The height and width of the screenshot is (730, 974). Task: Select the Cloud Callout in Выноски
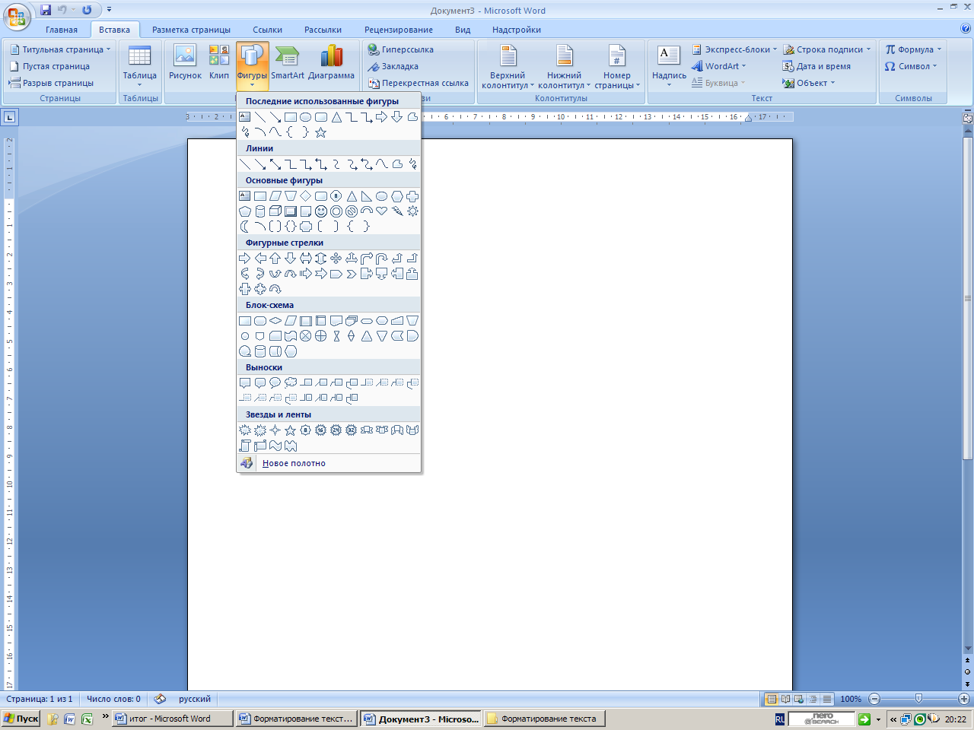point(291,383)
